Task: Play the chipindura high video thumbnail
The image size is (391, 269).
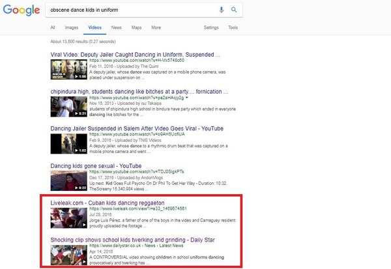Action: [69, 106]
